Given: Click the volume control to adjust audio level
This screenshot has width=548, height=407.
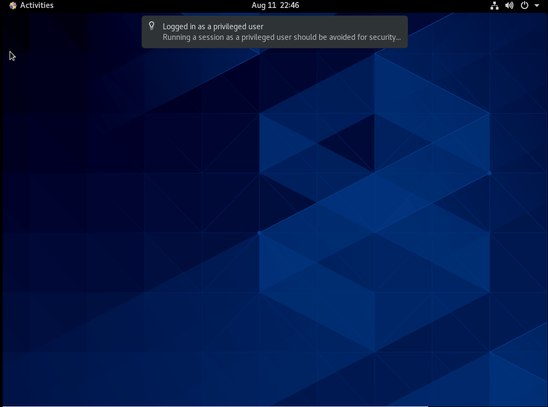Looking at the screenshot, I should coord(508,5).
